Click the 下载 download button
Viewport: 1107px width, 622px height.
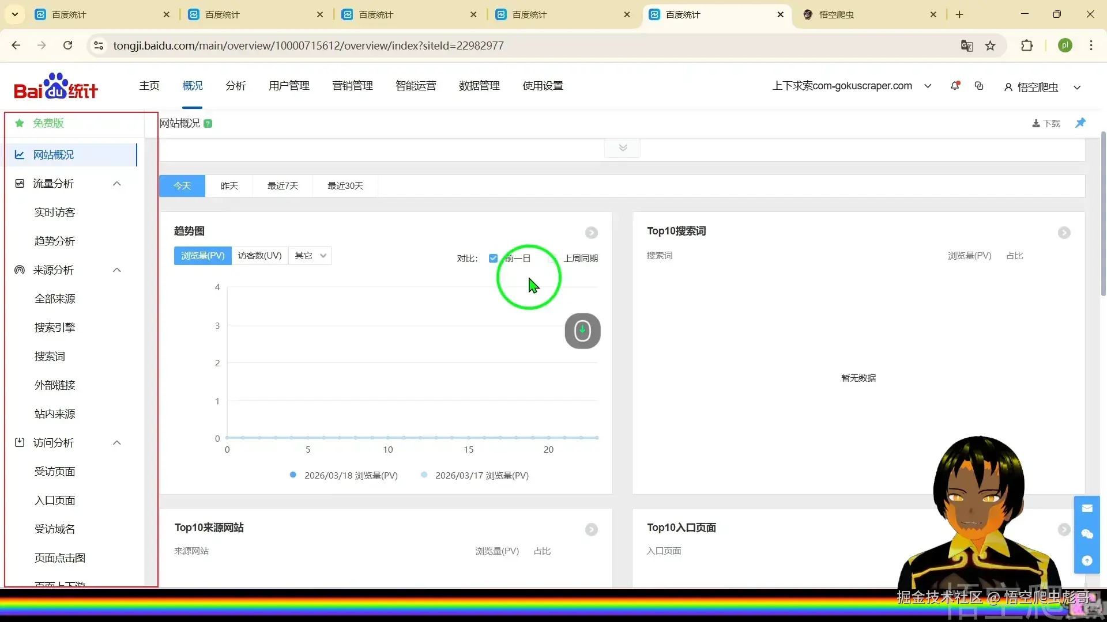pyautogui.click(x=1046, y=123)
